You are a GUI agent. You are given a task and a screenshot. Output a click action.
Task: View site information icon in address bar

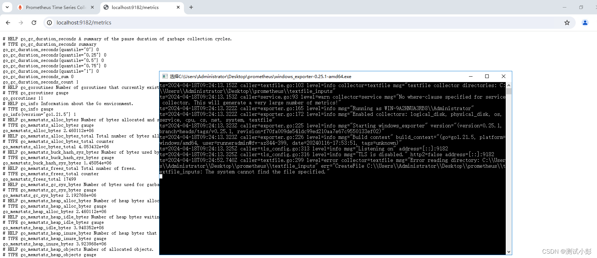[x=50, y=23]
